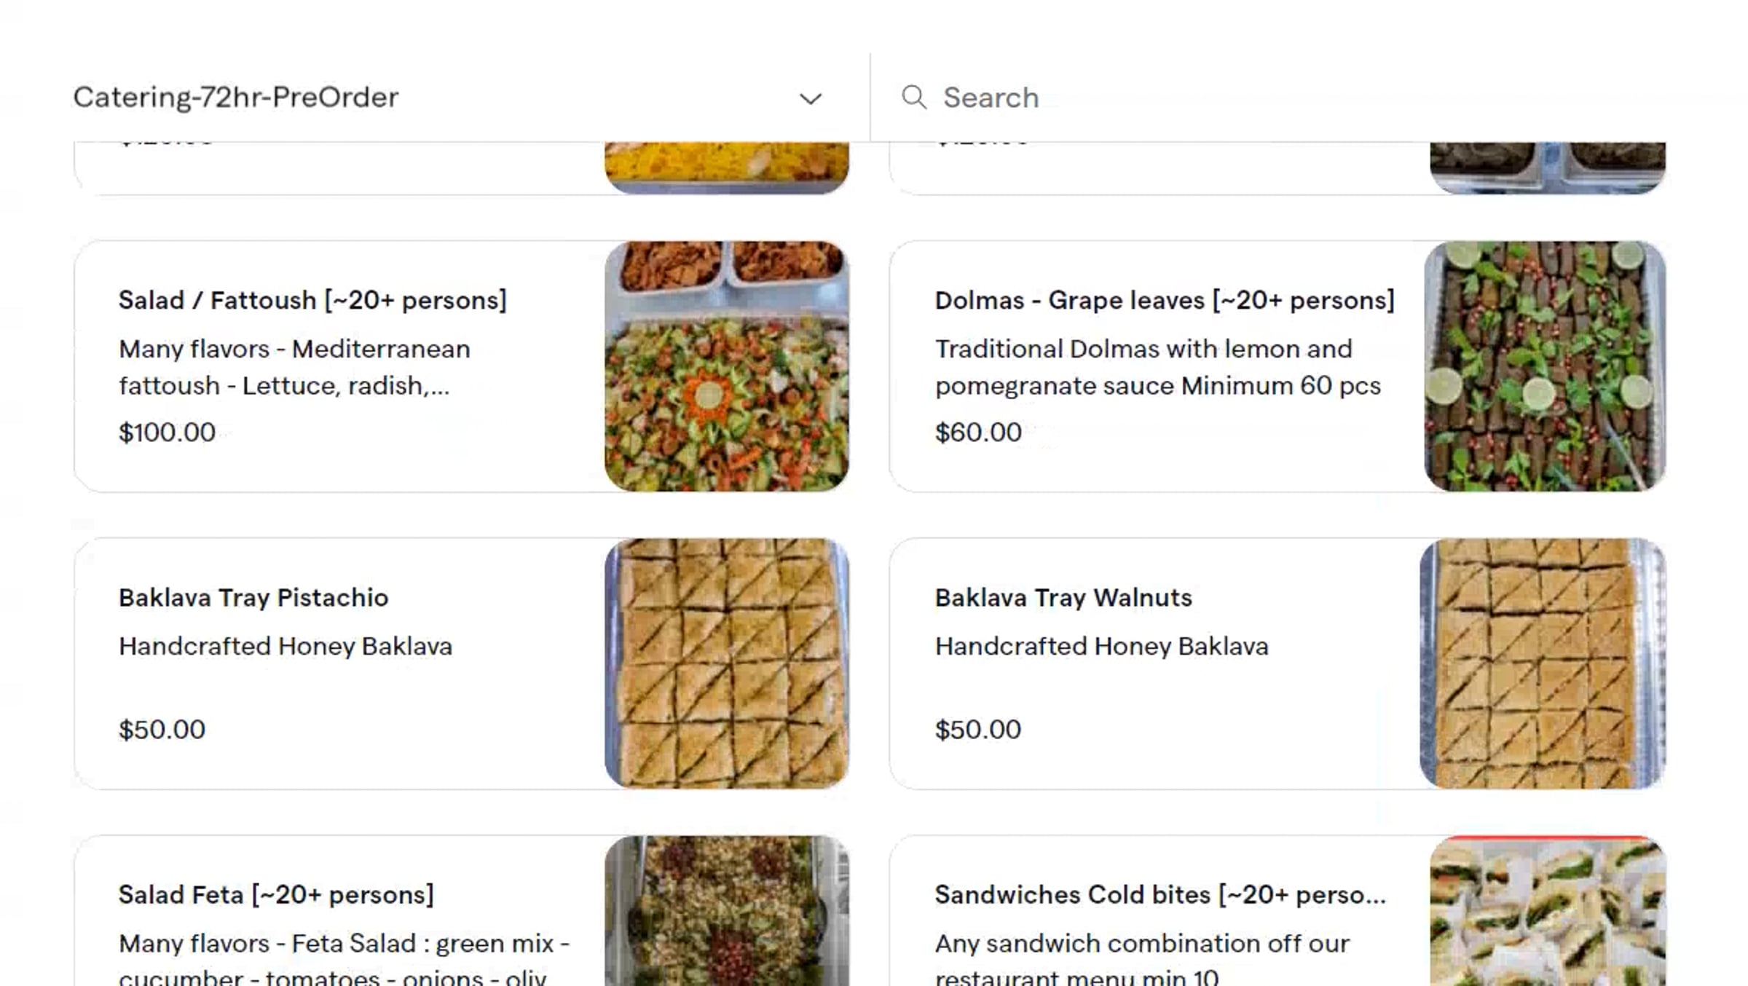The width and height of the screenshot is (1748, 986).
Task: View the cold sandwiches photo
Action: (1547, 912)
